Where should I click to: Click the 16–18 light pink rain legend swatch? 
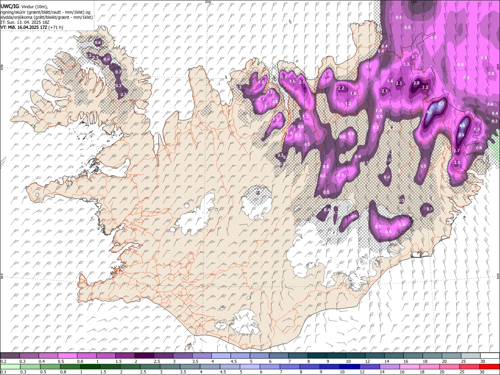point(410,366)
